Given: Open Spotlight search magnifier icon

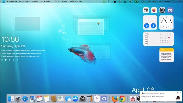Looking at the screenshot, I should pos(174,2).
